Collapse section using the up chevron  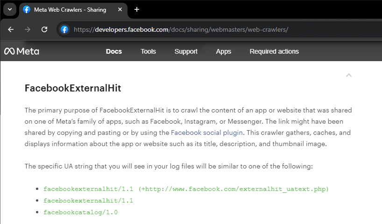click(x=348, y=75)
